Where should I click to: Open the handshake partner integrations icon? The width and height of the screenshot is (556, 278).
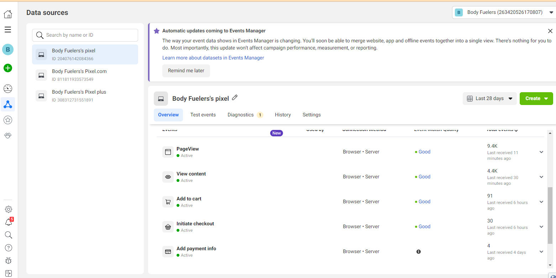8,136
